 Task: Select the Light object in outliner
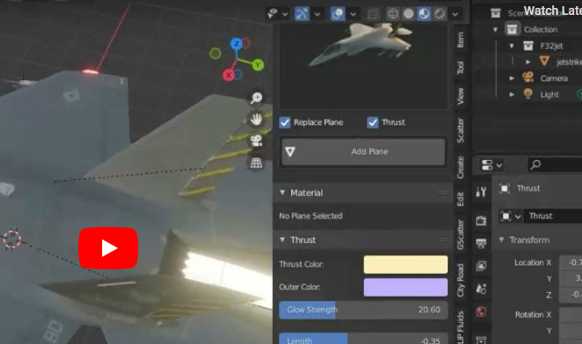tap(549, 94)
